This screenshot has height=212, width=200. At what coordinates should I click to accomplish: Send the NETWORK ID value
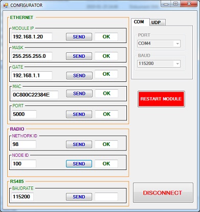pos(79,144)
